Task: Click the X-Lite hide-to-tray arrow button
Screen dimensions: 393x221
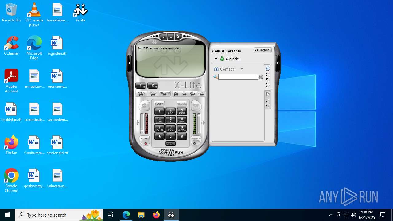Action: pyautogui.click(x=178, y=37)
